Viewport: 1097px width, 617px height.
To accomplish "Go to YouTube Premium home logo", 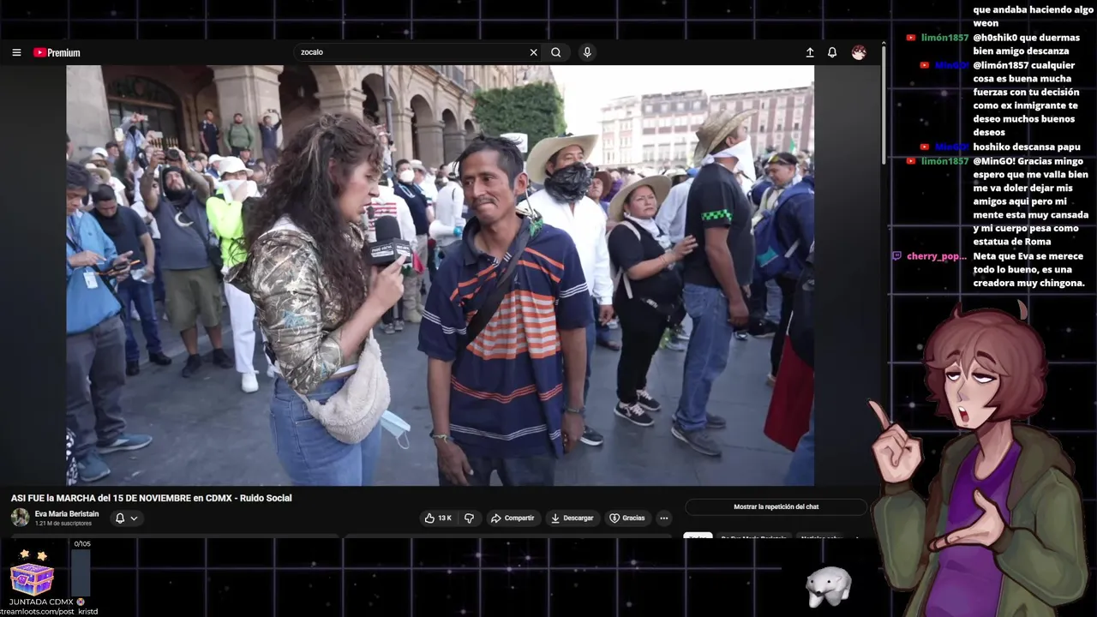I will [x=57, y=52].
